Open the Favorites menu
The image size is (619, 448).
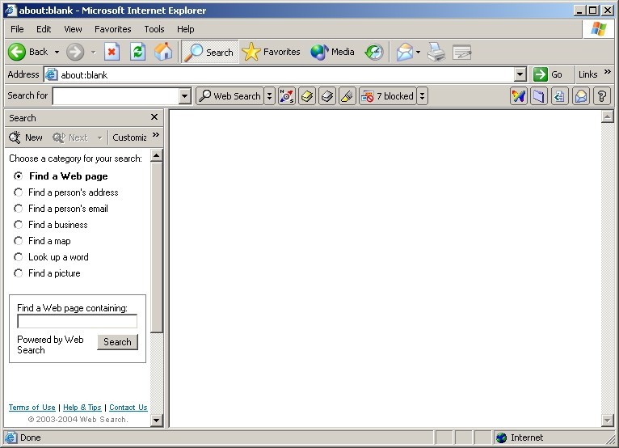(113, 29)
